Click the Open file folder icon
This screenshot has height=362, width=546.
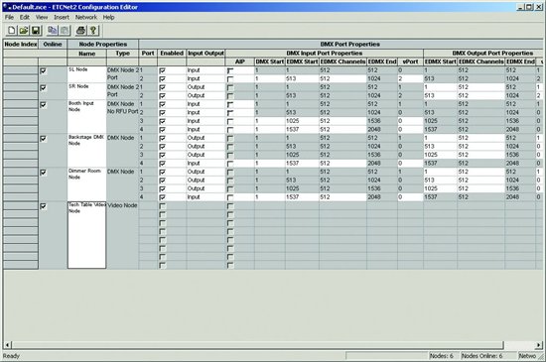[24, 31]
